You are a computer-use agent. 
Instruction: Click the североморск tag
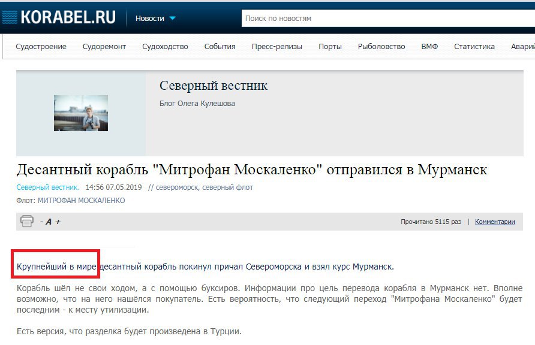click(x=177, y=187)
